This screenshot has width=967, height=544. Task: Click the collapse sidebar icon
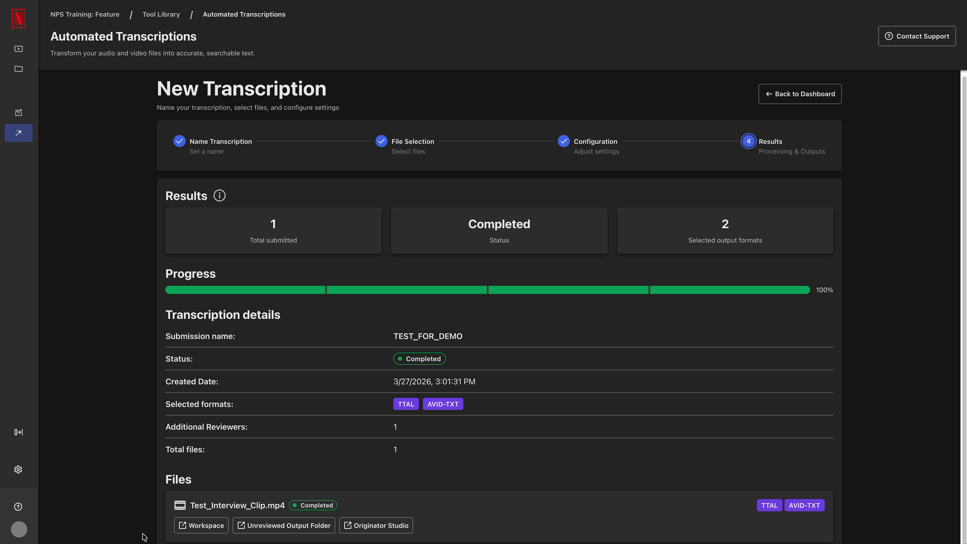tap(19, 432)
